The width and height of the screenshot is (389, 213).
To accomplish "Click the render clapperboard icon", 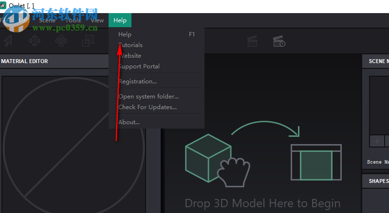I will coord(252,41).
